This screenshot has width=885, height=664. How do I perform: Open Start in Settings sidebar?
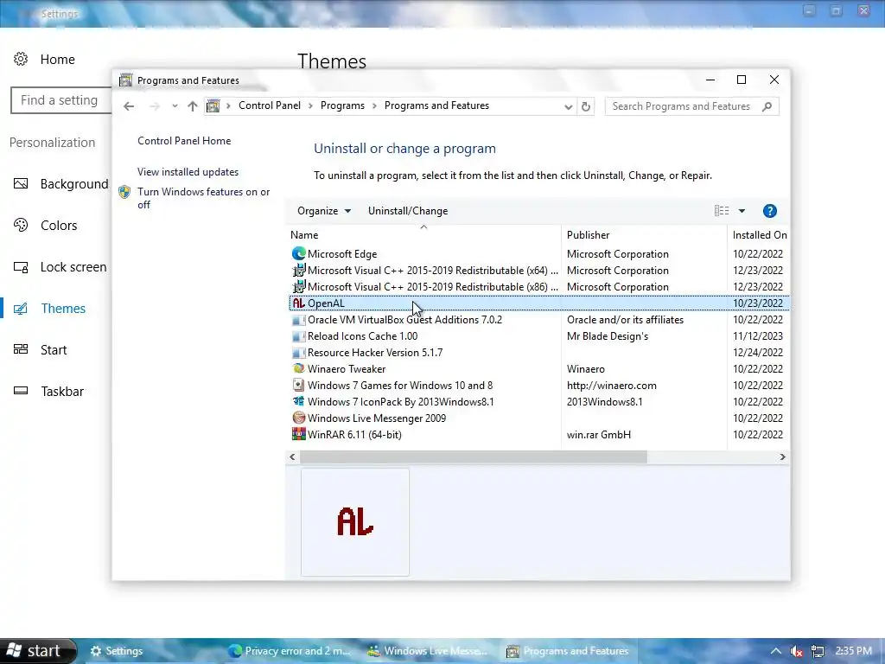pos(40,350)
